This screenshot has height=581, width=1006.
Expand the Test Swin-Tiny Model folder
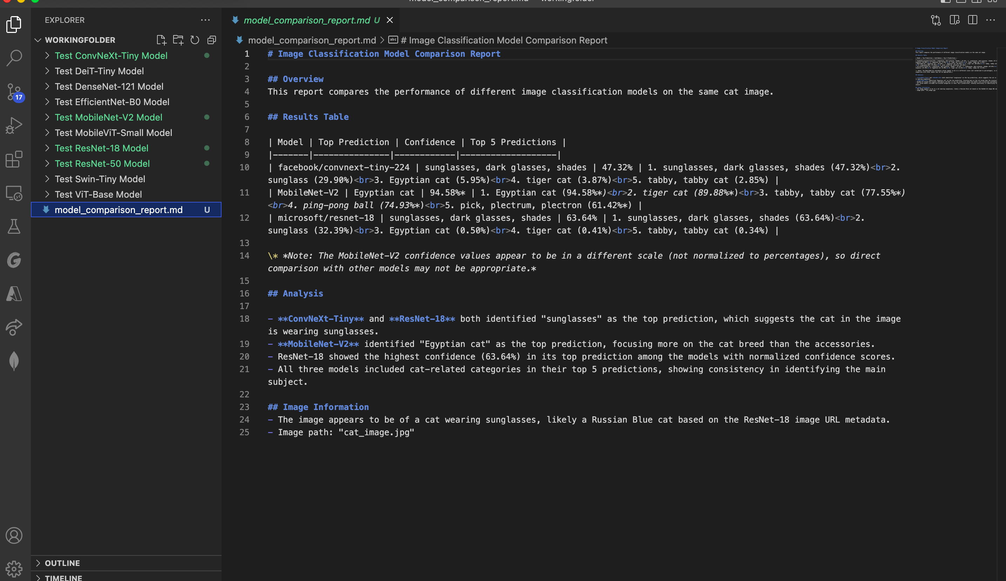click(x=100, y=179)
